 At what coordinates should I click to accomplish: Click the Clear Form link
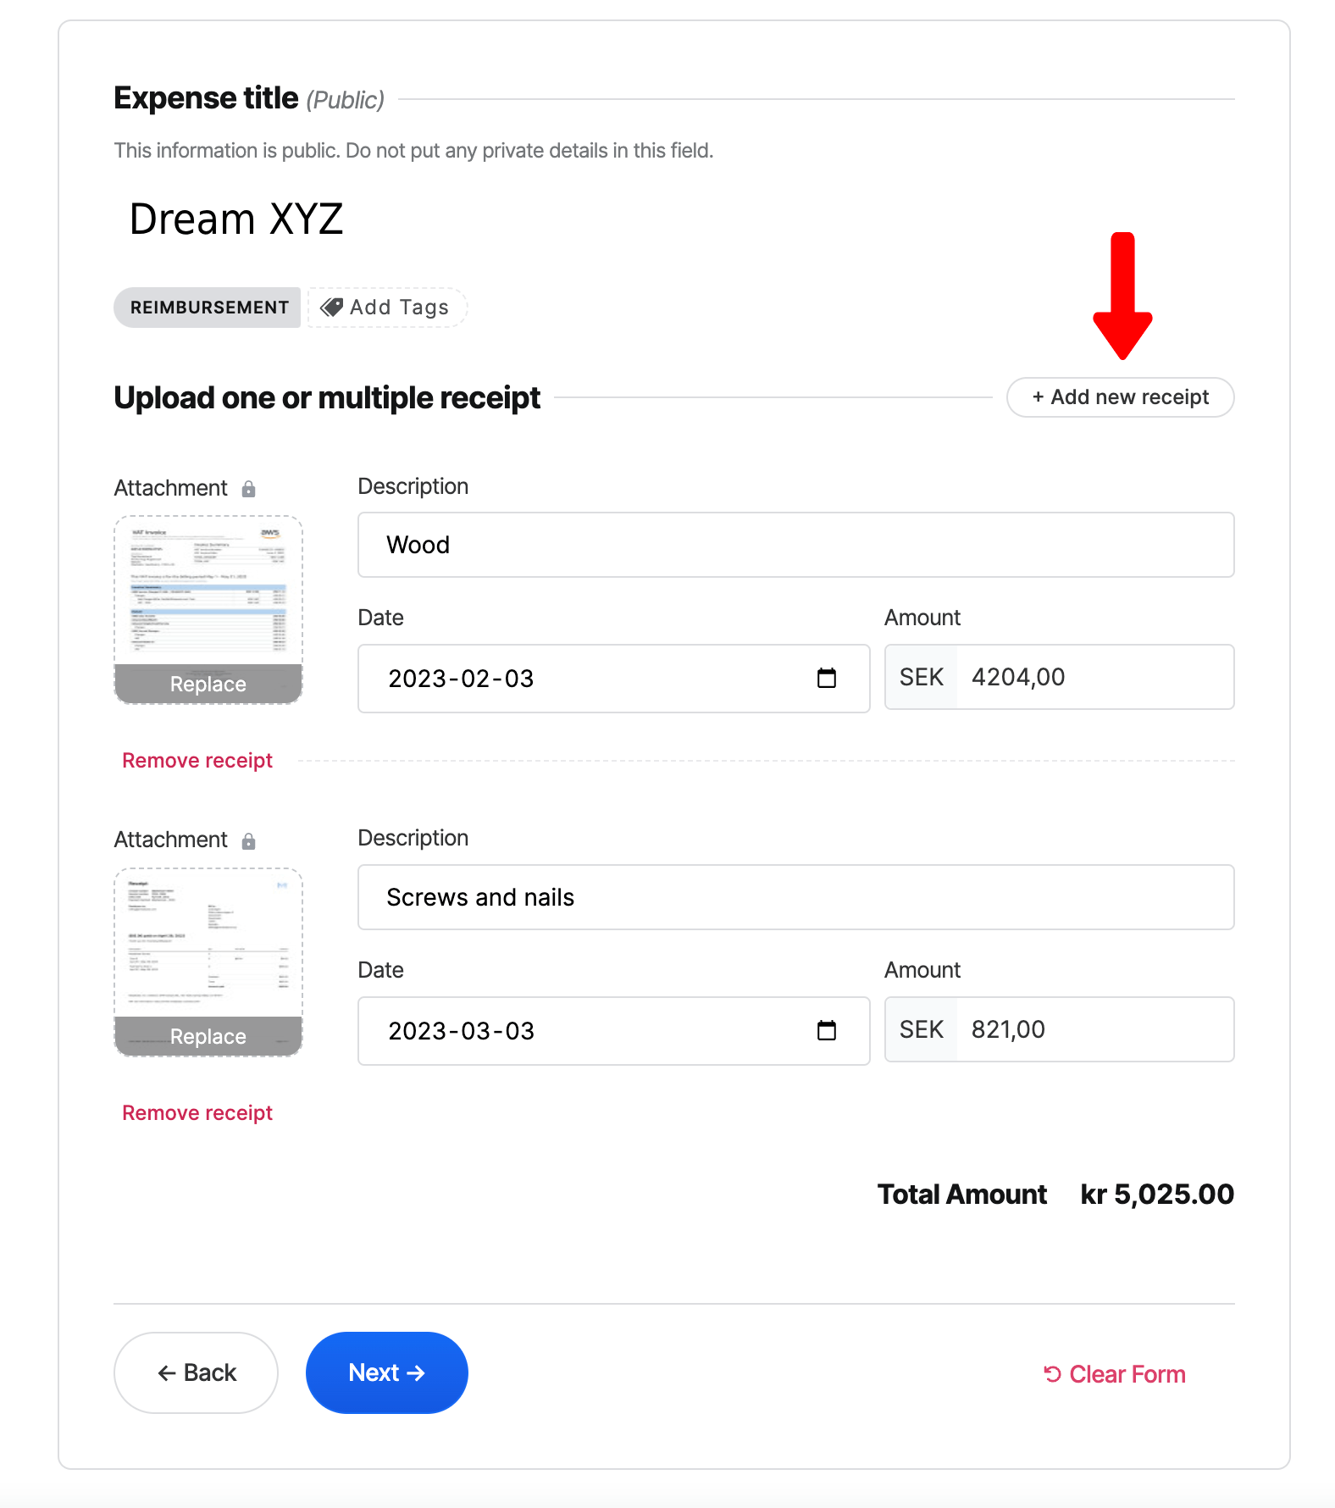(x=1115, y=1374)
